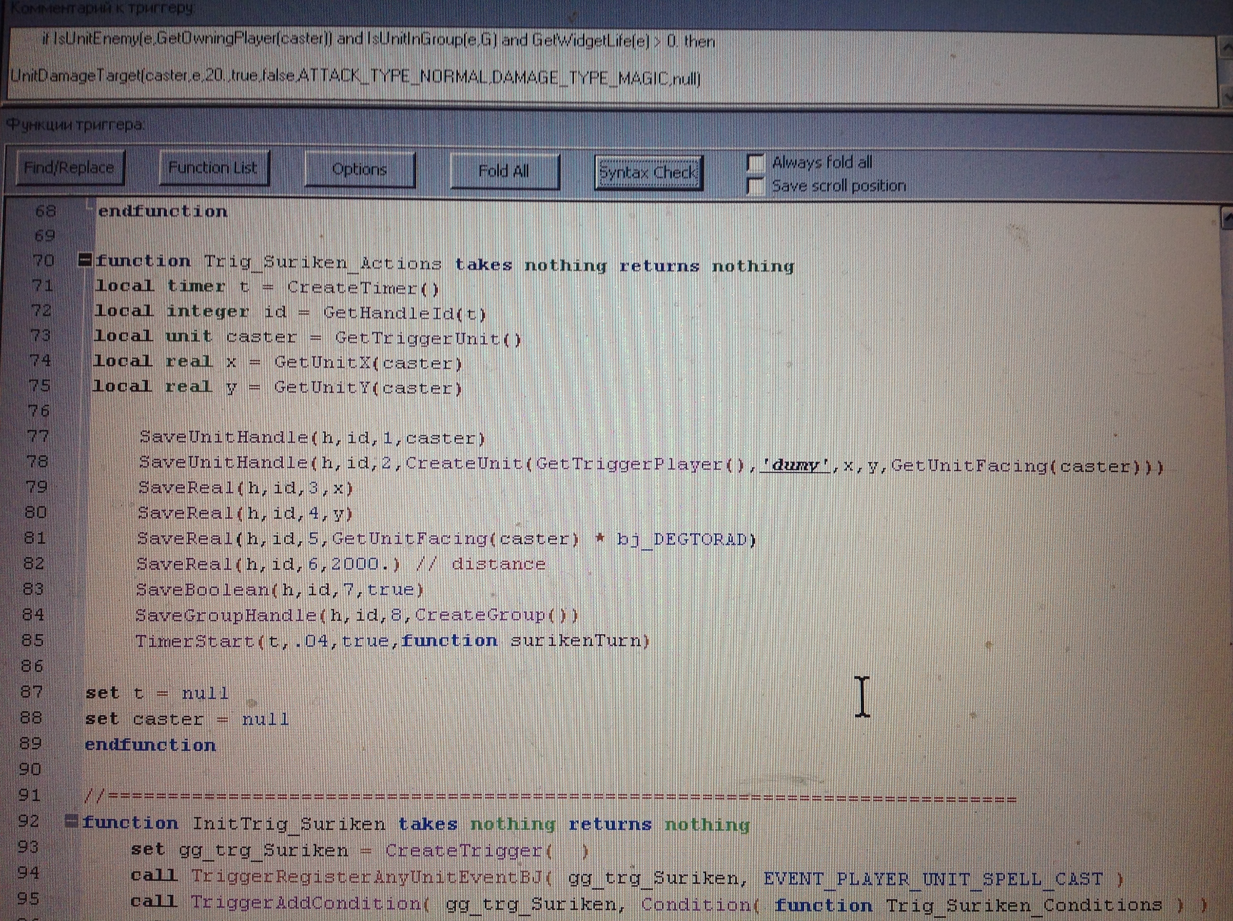Collapse the Trig_Suriken_Actions function fold
1233x921 pixels.
pos(85,260)
